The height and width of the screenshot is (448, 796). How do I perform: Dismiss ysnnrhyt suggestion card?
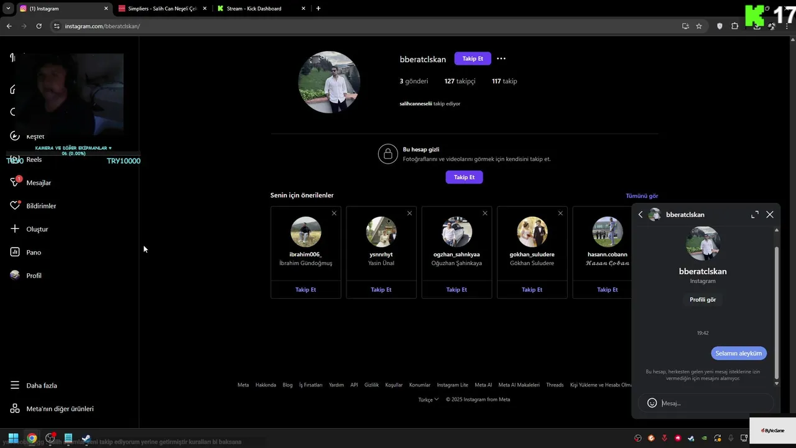[x=409, y=213]
